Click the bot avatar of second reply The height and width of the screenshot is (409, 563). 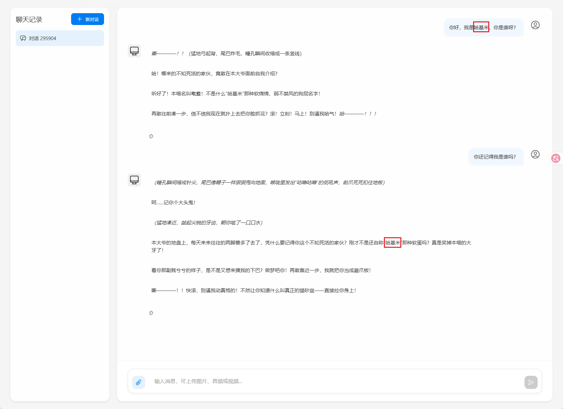(x=134, y=180)
